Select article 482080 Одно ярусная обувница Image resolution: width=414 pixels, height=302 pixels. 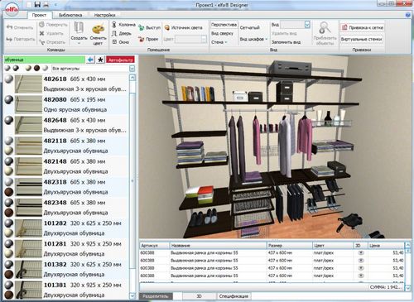66,104
